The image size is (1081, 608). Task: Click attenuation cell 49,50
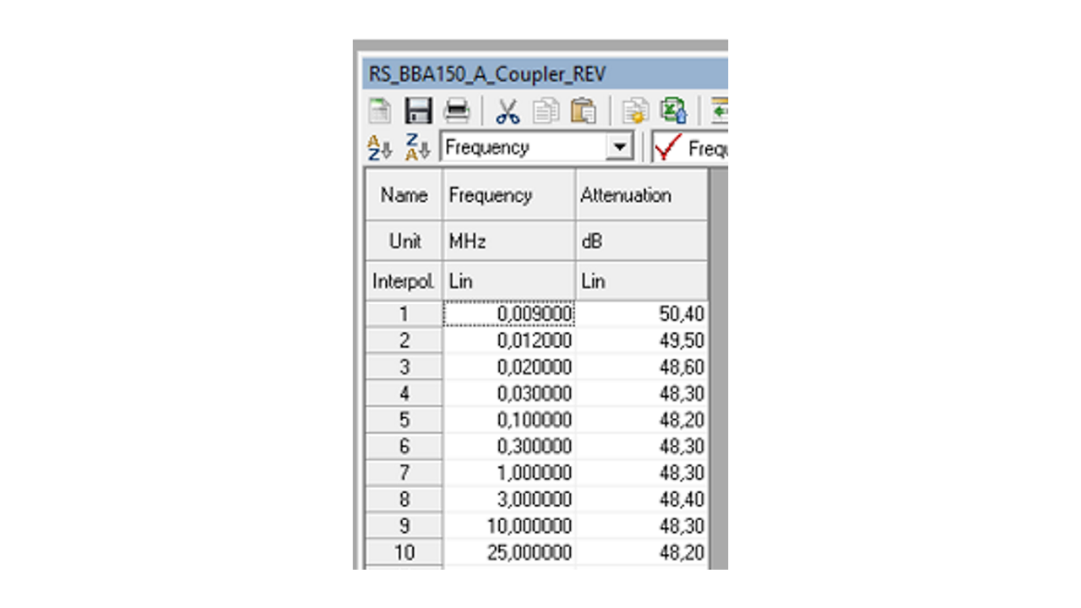pyautogui.click(x=641, y=341)
